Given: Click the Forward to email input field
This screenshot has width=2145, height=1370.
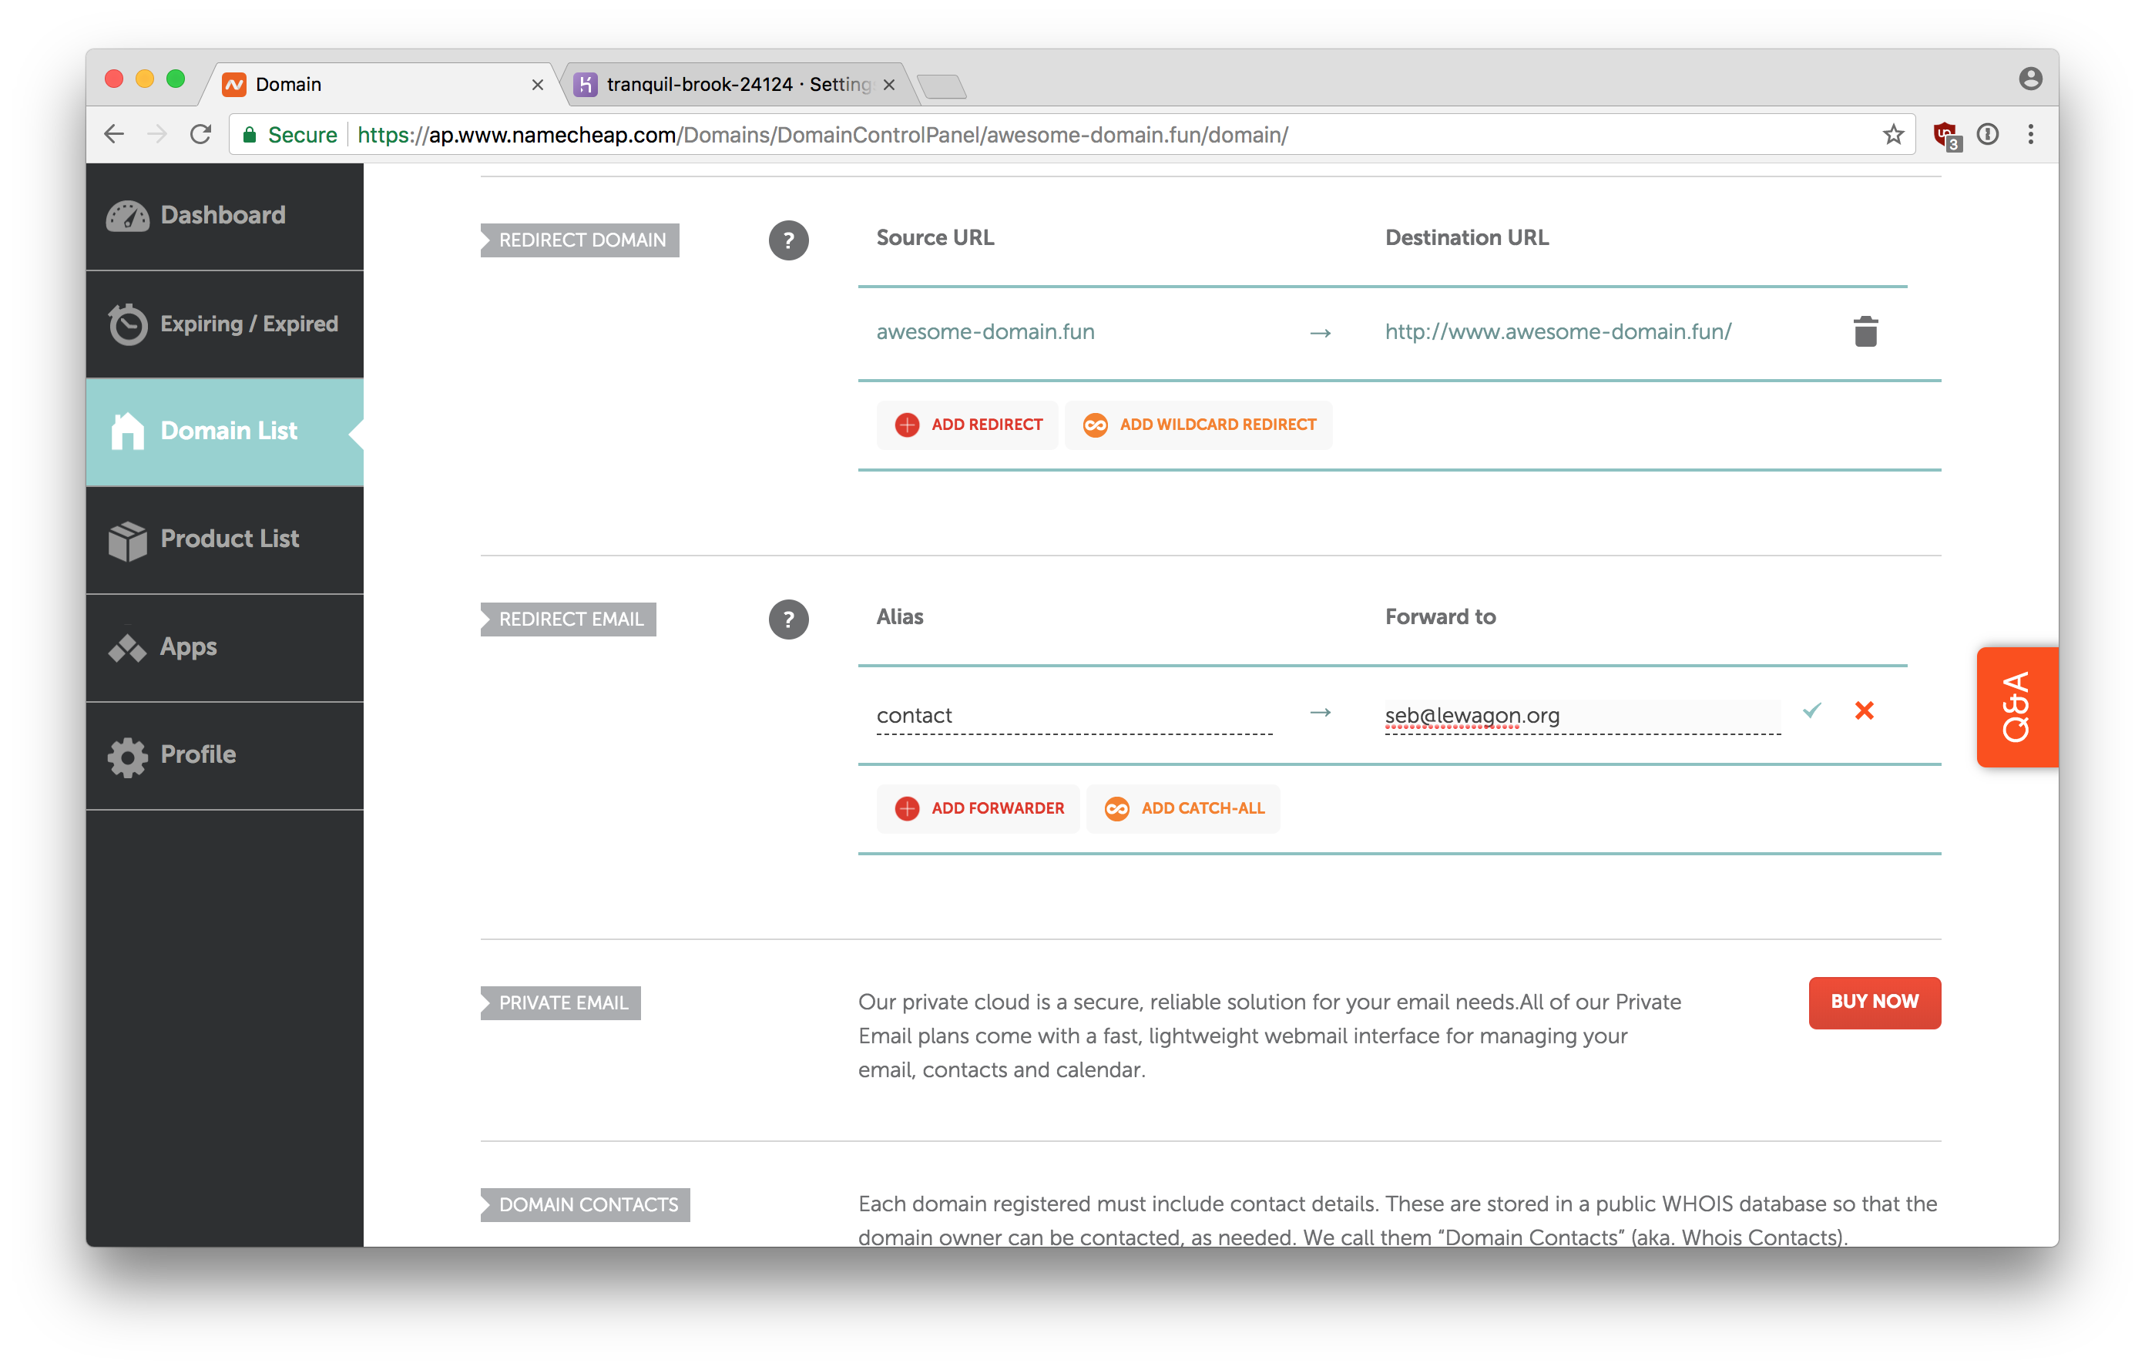Looking at the screenshot, I should [1581, 716].
